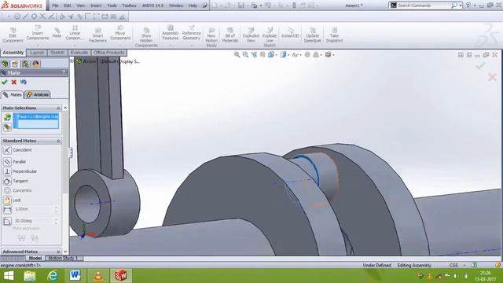Click Explode Line Sketch tool

click(x=270, y=37)
